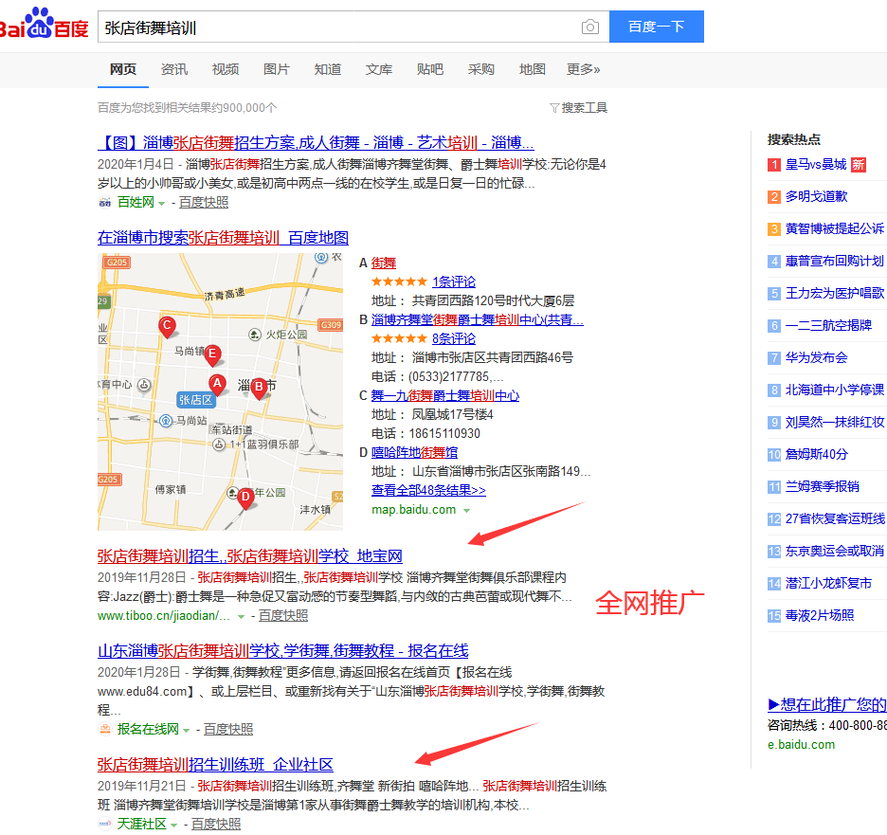The image size is (887, 835).
Task: Click the 搜索工具 filter icon
Action: 554,107
